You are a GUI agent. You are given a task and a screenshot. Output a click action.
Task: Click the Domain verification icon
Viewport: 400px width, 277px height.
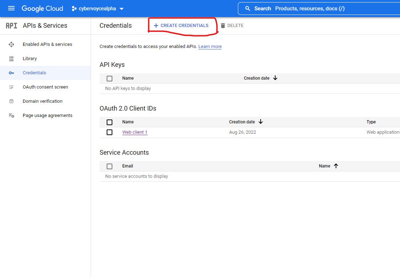pyautogui.click(x=11, y=101)
